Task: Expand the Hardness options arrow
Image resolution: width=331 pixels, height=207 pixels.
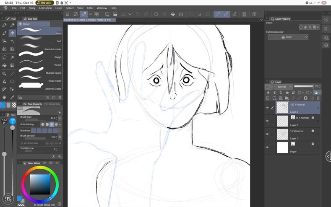Action: [x=60, y=131]
